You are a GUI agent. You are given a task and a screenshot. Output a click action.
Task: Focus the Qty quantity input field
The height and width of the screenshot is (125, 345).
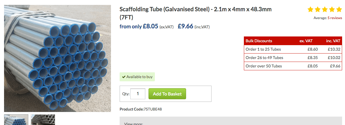[x=138, y=94]
